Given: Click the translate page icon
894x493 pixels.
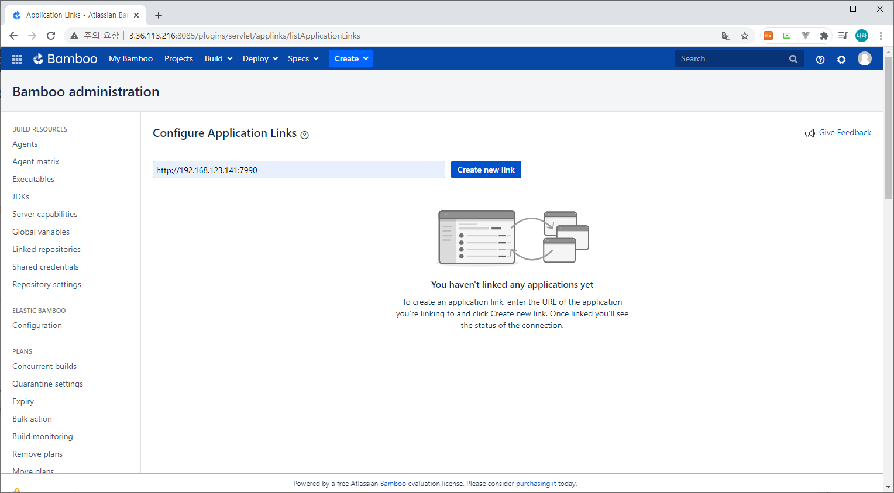Looking at the screenshot, I should pyautogui.click(x=726, y=36).
